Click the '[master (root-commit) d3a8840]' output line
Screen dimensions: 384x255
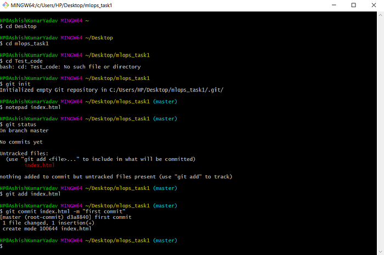tap(66, 217)
